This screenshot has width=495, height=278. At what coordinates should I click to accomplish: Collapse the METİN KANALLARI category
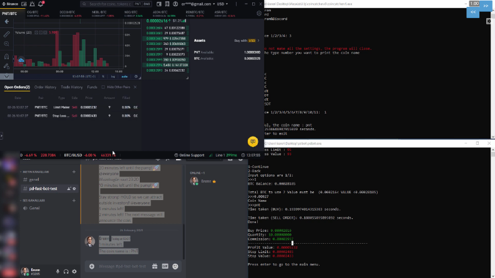pos(34,172)
